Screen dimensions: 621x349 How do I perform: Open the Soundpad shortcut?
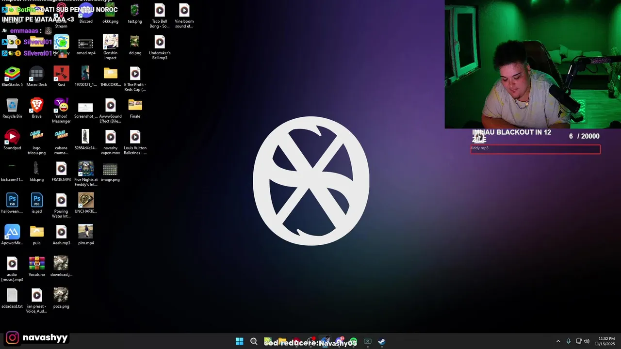tap(12, 140)
